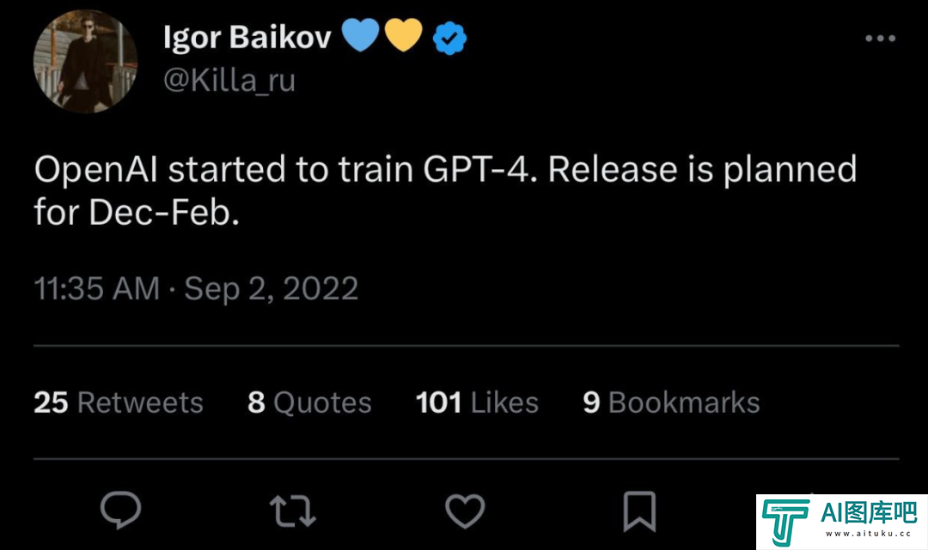This screenshot has height=550, width=928.
Task: View the 25 Retweets list
Action: (x=119, y=402)
